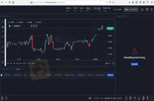The image size is (154, 101).
Task: Set chart range to 6M
Action: pyautogui.click(x=21, y=63)
